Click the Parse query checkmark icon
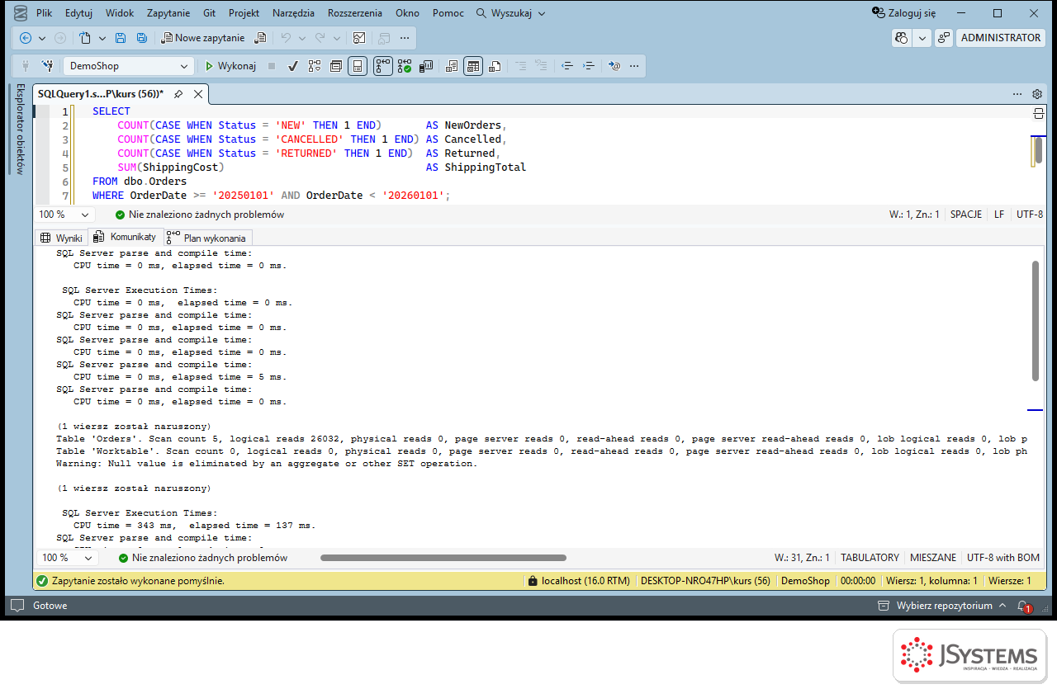Viewport: 1057px width, 689px height. (x=292, y=66)
